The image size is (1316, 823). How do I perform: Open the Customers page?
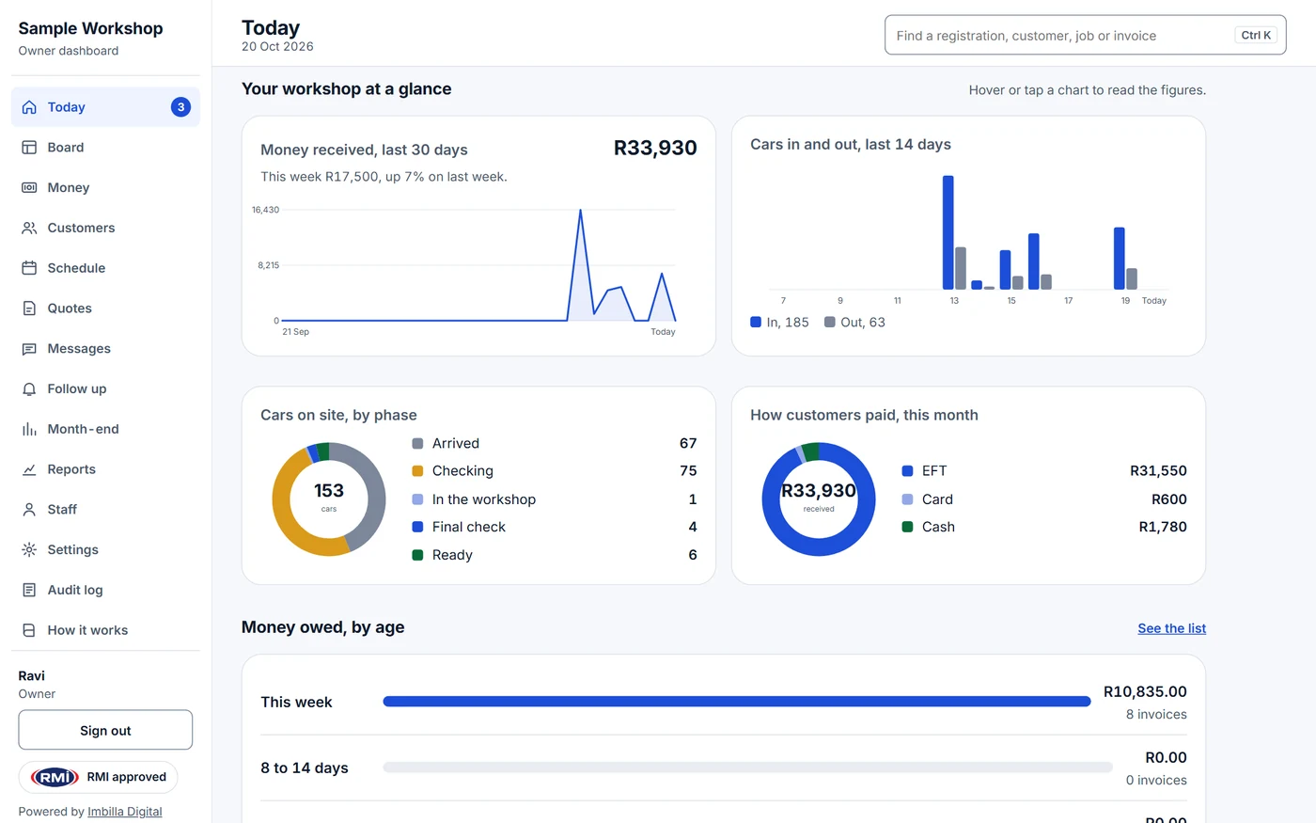point(105,228)
